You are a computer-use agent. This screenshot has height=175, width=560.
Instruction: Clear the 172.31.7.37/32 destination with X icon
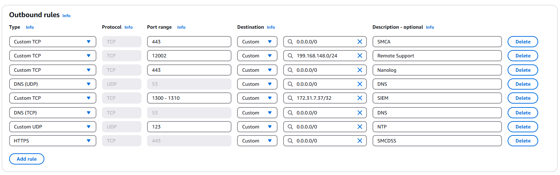[359, 98]
